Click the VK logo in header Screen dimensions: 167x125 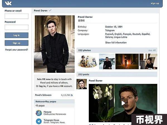point(8,4)
